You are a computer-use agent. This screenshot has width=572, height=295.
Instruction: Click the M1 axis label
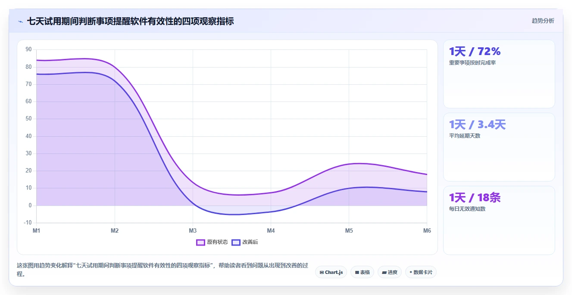click(37, 231)
